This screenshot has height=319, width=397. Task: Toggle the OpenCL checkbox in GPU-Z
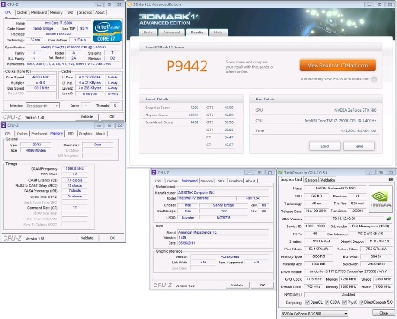tap(307, 302)
